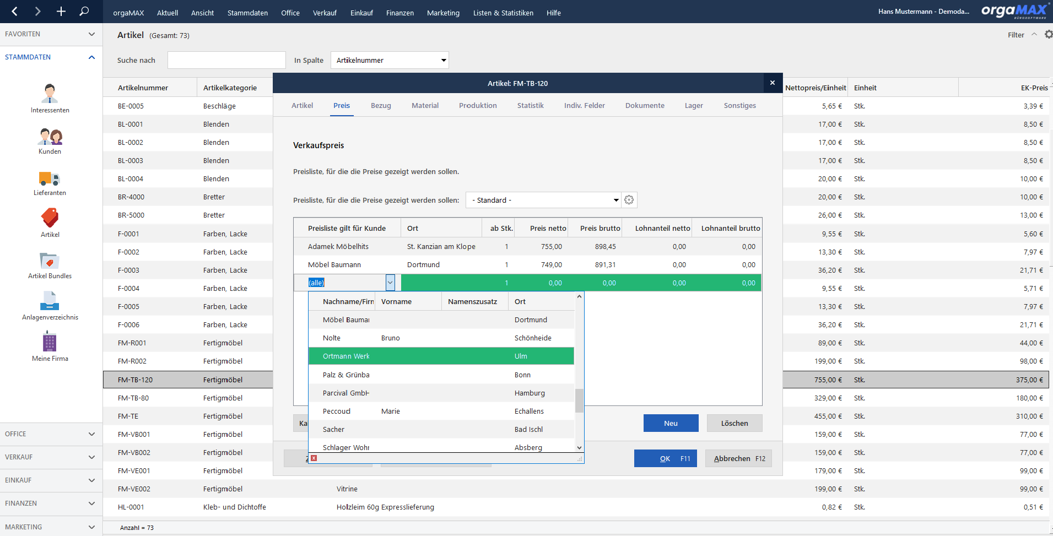Collapse the STAMMDATEN sidebar section
The width and height of the screenshot is (1053, 536).
51,57
